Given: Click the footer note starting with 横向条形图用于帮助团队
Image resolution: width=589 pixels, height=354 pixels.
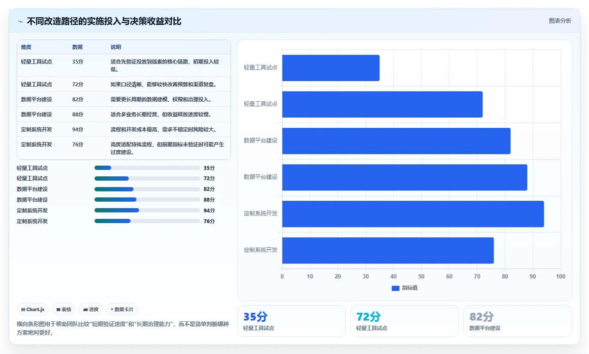Looking at the screenshot, I should pos(123,328).
